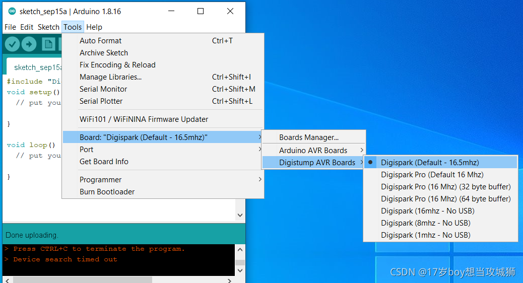
Task: Expand Arduino AVR Boards submenu
Action: point(313,151)
